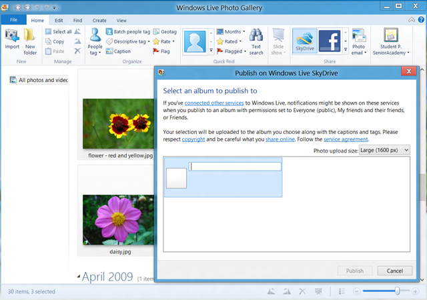Click the SkyDrive share icon
Viewport: 427px width, 300px height.
[x=305, y=41]
